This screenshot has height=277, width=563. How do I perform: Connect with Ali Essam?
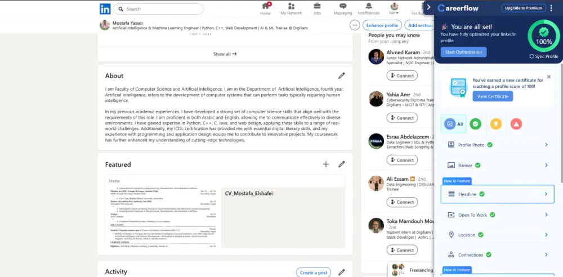402,202
